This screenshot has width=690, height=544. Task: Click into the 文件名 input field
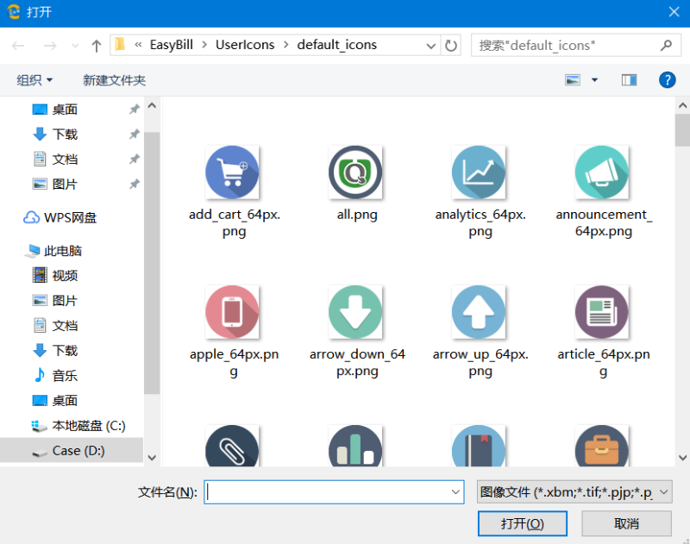point(327,492)
